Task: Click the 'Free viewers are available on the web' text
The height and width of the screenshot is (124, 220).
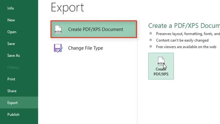Action: pyautogui.click(x=186, y=47)
